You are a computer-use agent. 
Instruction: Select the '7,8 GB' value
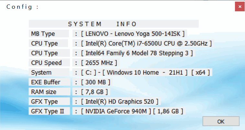tap(91, 92)
